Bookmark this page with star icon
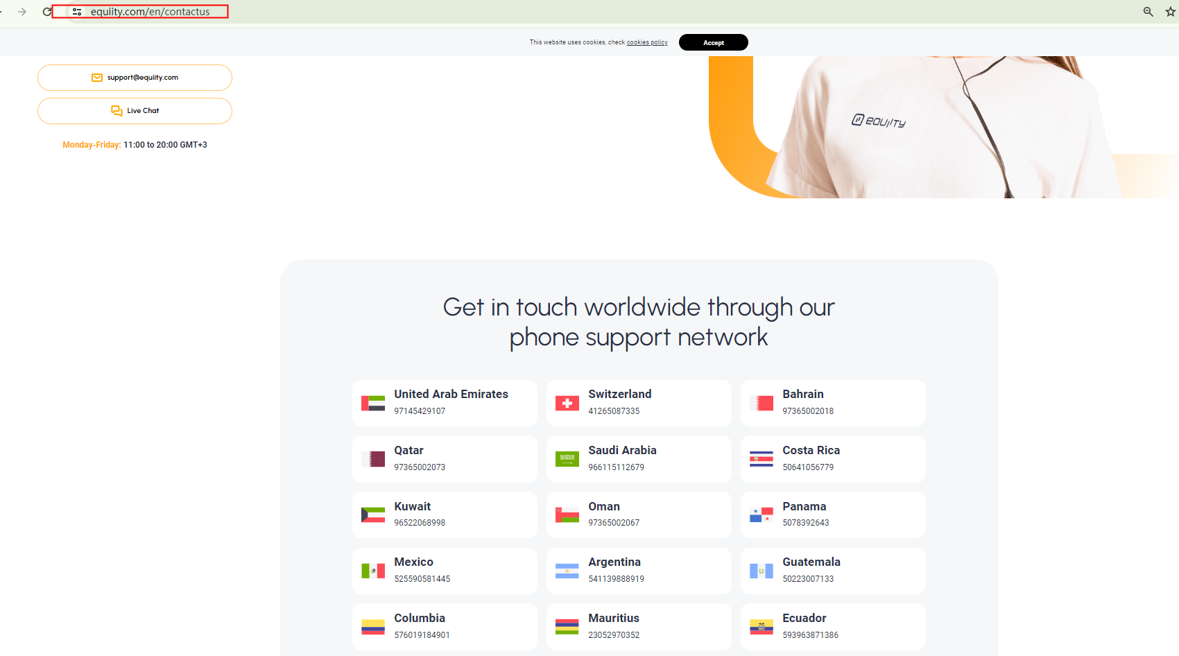The height and width of the screenshot is (656, 1179). point(1171,12)
